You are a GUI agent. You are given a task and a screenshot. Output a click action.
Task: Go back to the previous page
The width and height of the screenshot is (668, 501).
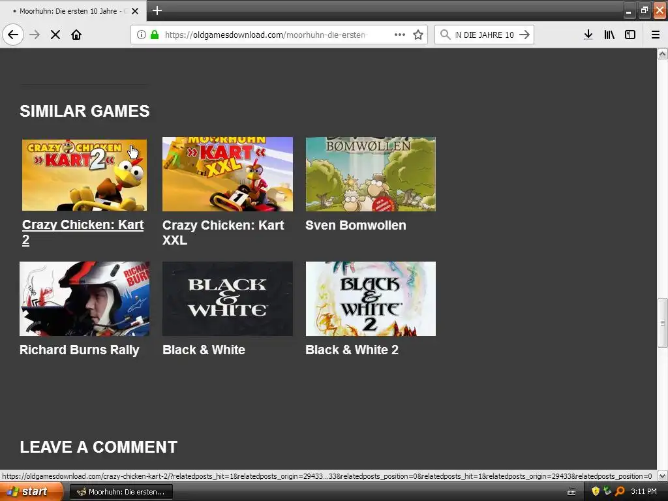pos(13,35)
